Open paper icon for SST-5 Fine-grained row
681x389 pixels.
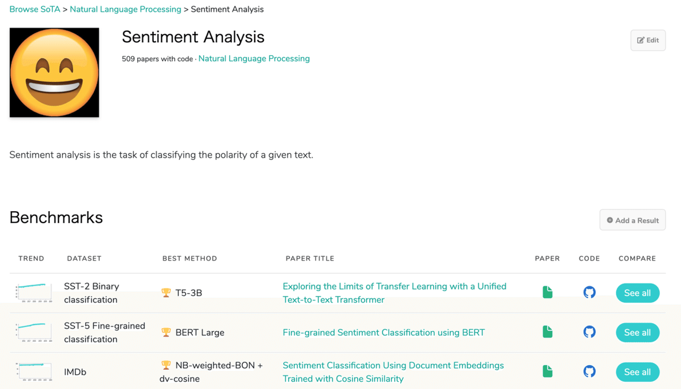click(547, 332)
